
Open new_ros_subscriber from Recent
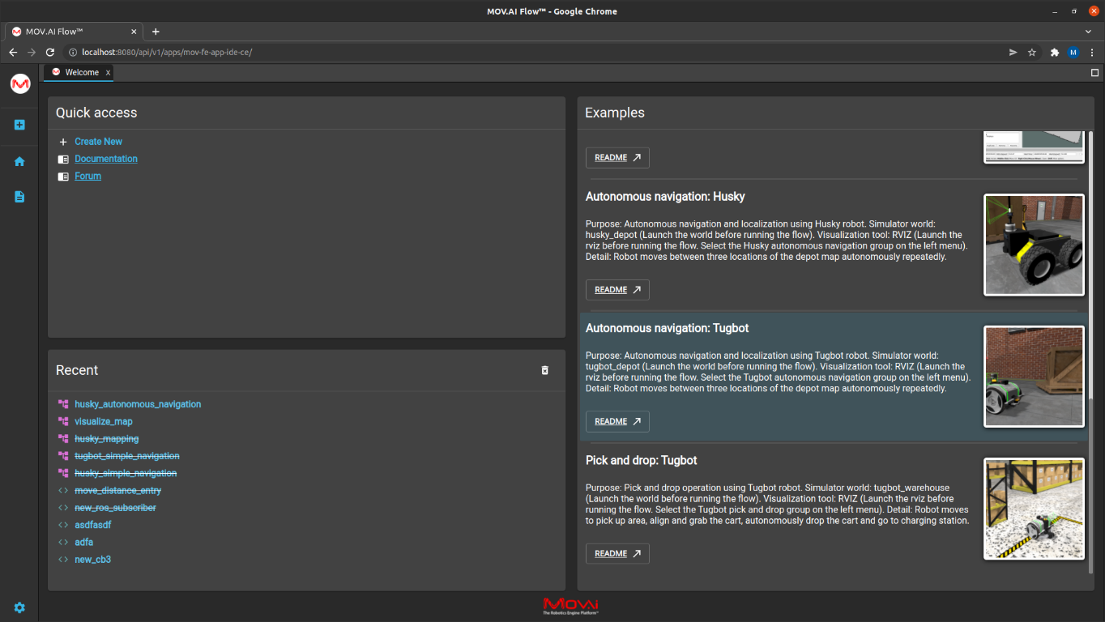pos(115,508)
